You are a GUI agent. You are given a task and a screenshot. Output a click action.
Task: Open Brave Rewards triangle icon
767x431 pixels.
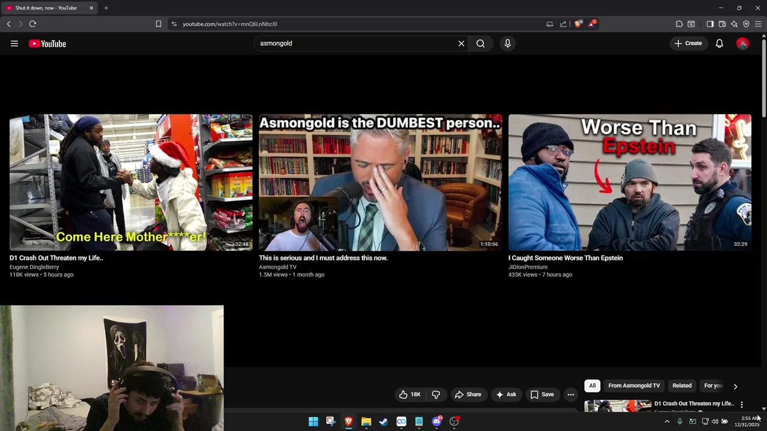(592, 24)
